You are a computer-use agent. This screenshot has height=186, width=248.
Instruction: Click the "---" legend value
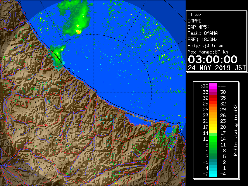point(222,86)
